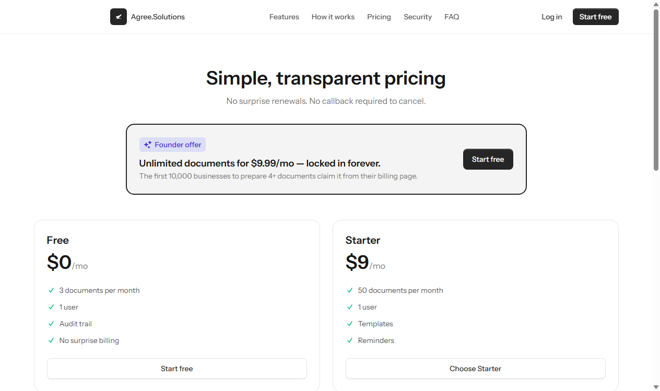Click checkmark icon beside Templates
660x391 pixels.
point(350,324)
